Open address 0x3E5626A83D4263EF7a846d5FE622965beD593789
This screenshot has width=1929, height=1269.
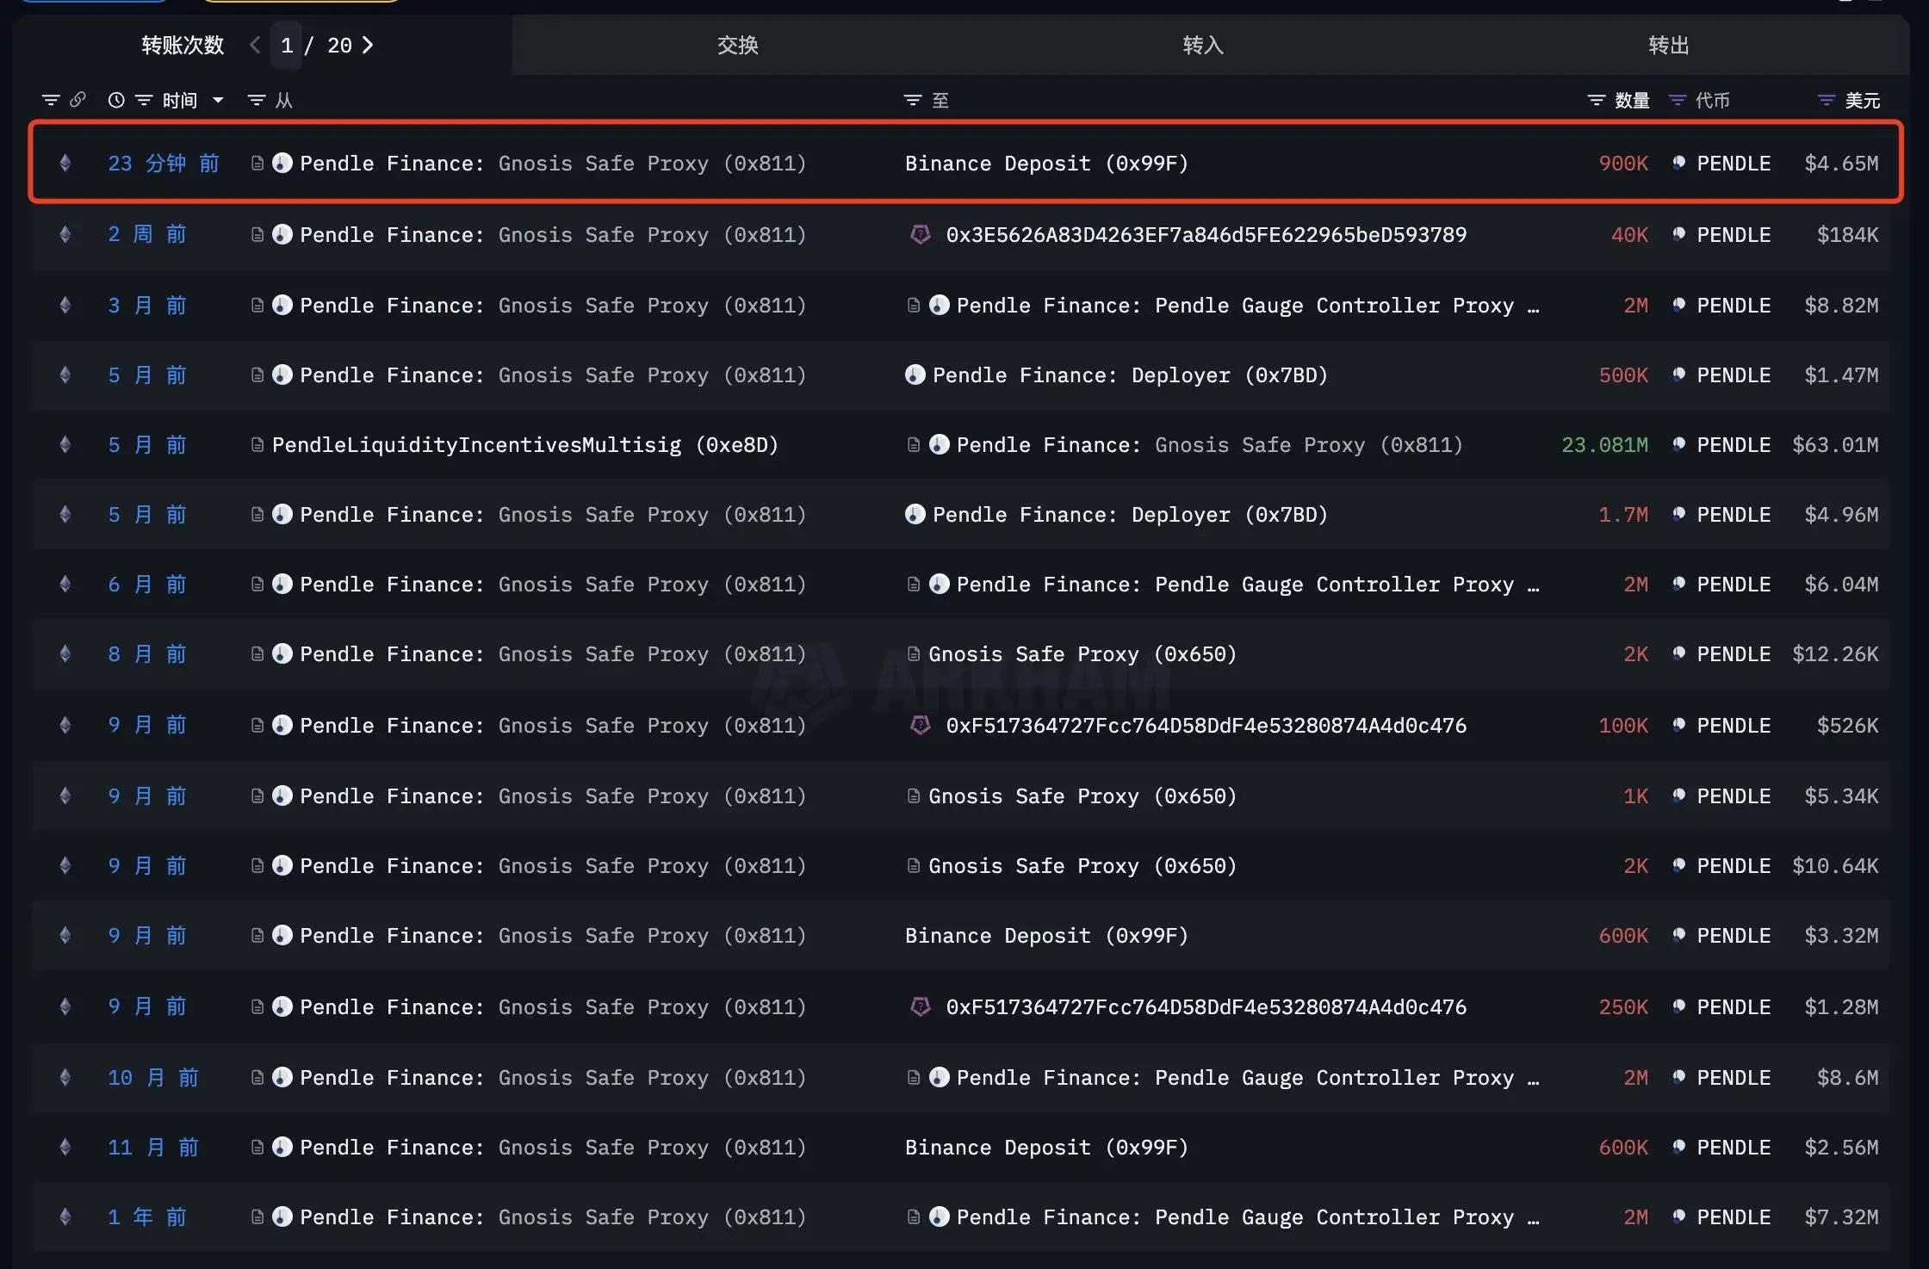tap(1206, 234)
